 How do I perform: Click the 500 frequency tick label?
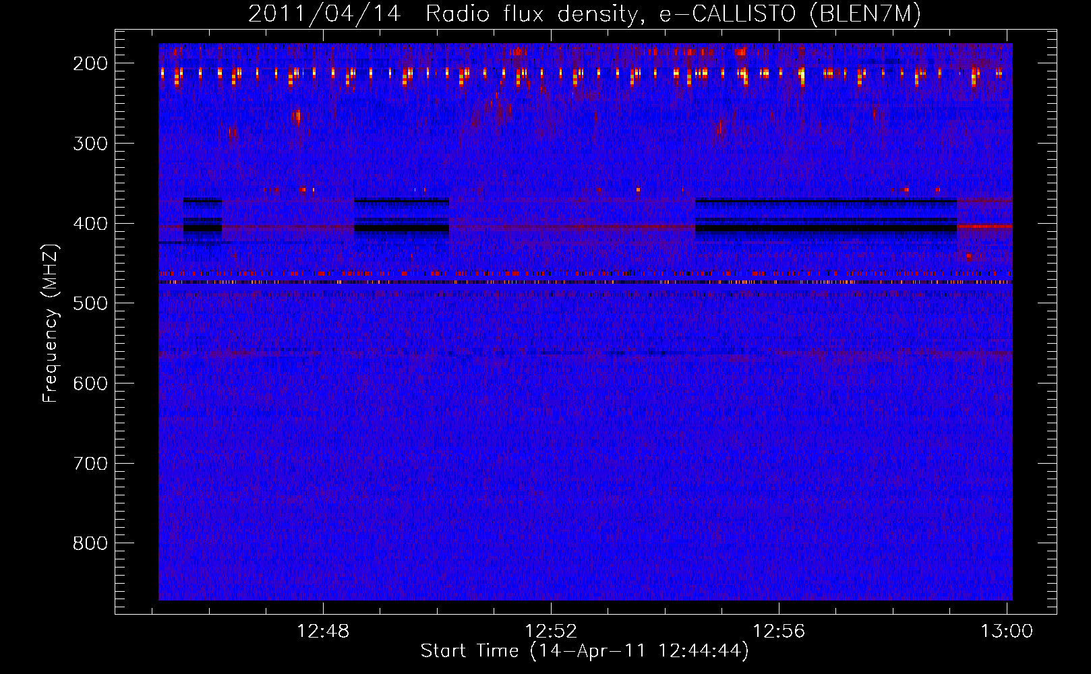90,303
